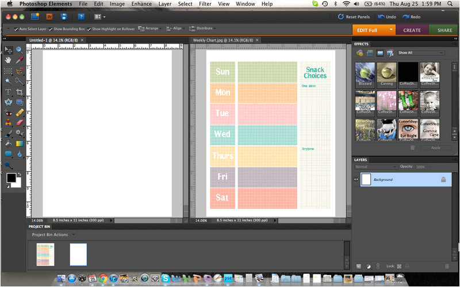Screen dimensions: 460x287
Task: Select the Magic Wand tool
Action: point(8,81)
